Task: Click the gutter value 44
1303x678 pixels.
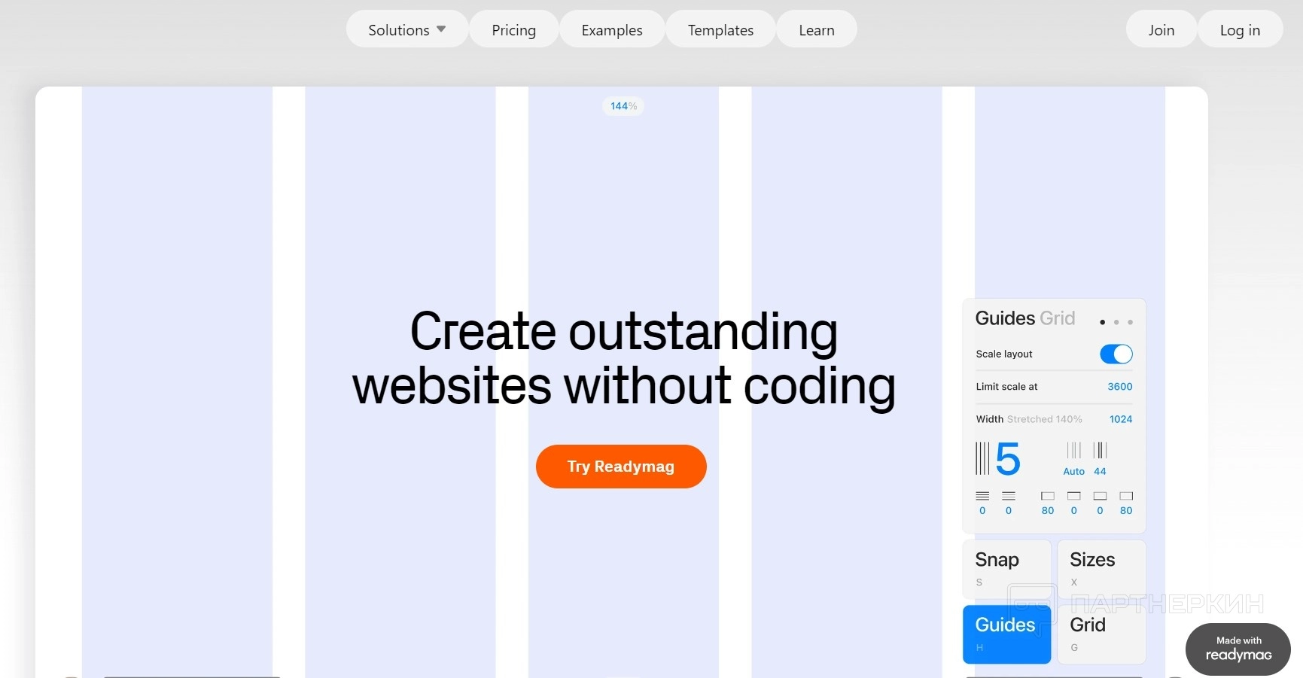Action: [1100, 471]
